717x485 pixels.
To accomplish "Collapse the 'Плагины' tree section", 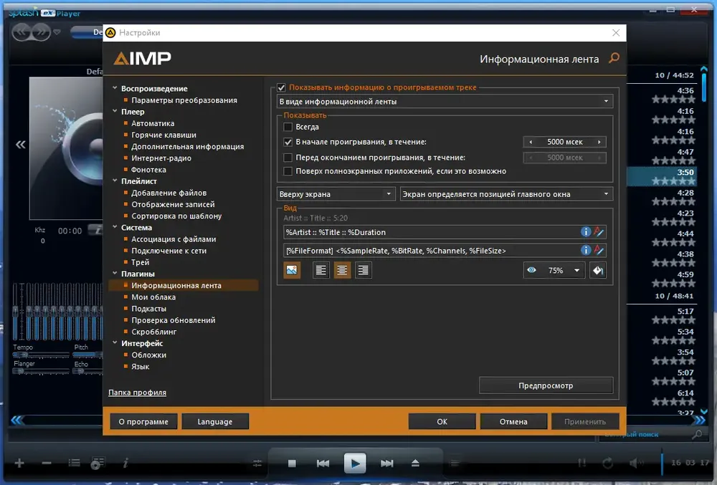I will click(115, 273).
